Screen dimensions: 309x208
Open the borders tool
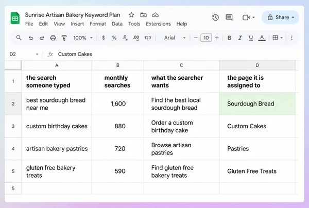(x=275, y=38)
